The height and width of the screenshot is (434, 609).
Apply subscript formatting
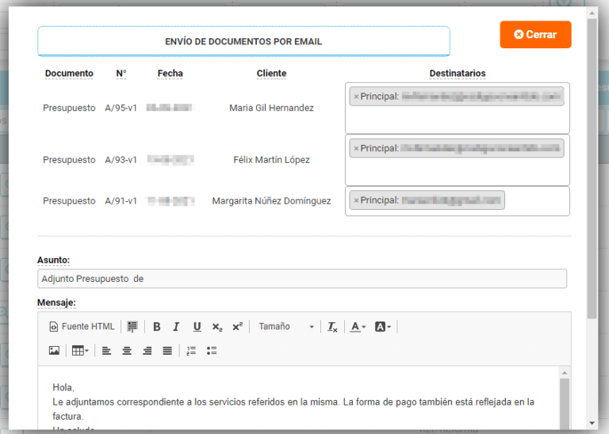point(217,326)
